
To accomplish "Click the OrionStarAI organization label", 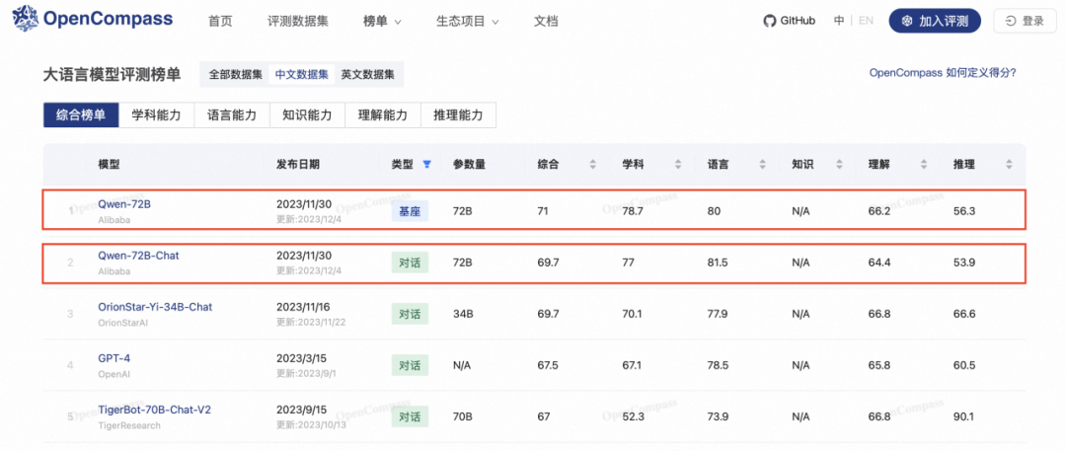I will 123,323.
